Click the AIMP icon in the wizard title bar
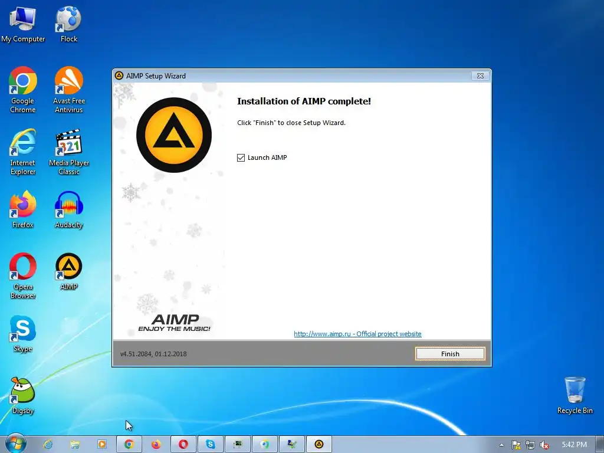Screen dimensions: 604x453 [x=119, y=75]
